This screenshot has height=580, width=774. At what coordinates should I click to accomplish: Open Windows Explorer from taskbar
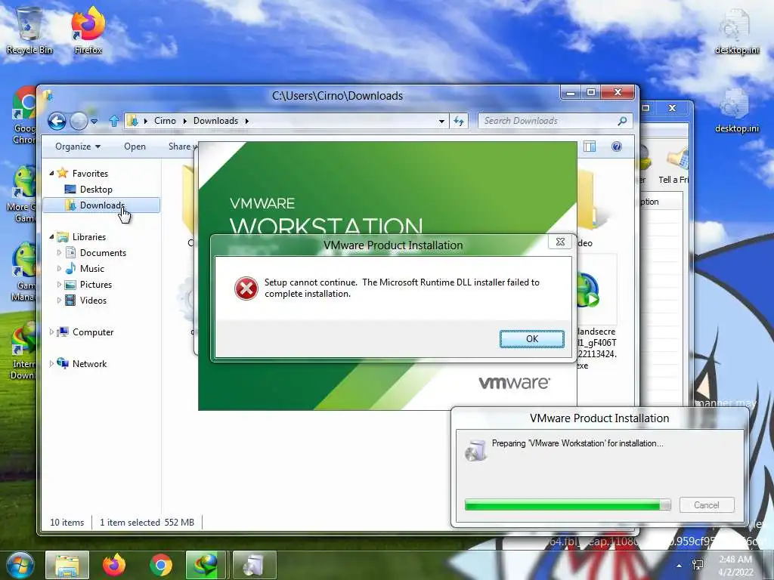tap(67, 565)
